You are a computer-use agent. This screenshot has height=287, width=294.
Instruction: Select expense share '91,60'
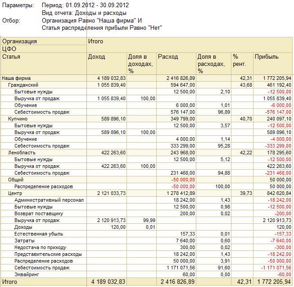pyautogui.click(x=224, y=268)
